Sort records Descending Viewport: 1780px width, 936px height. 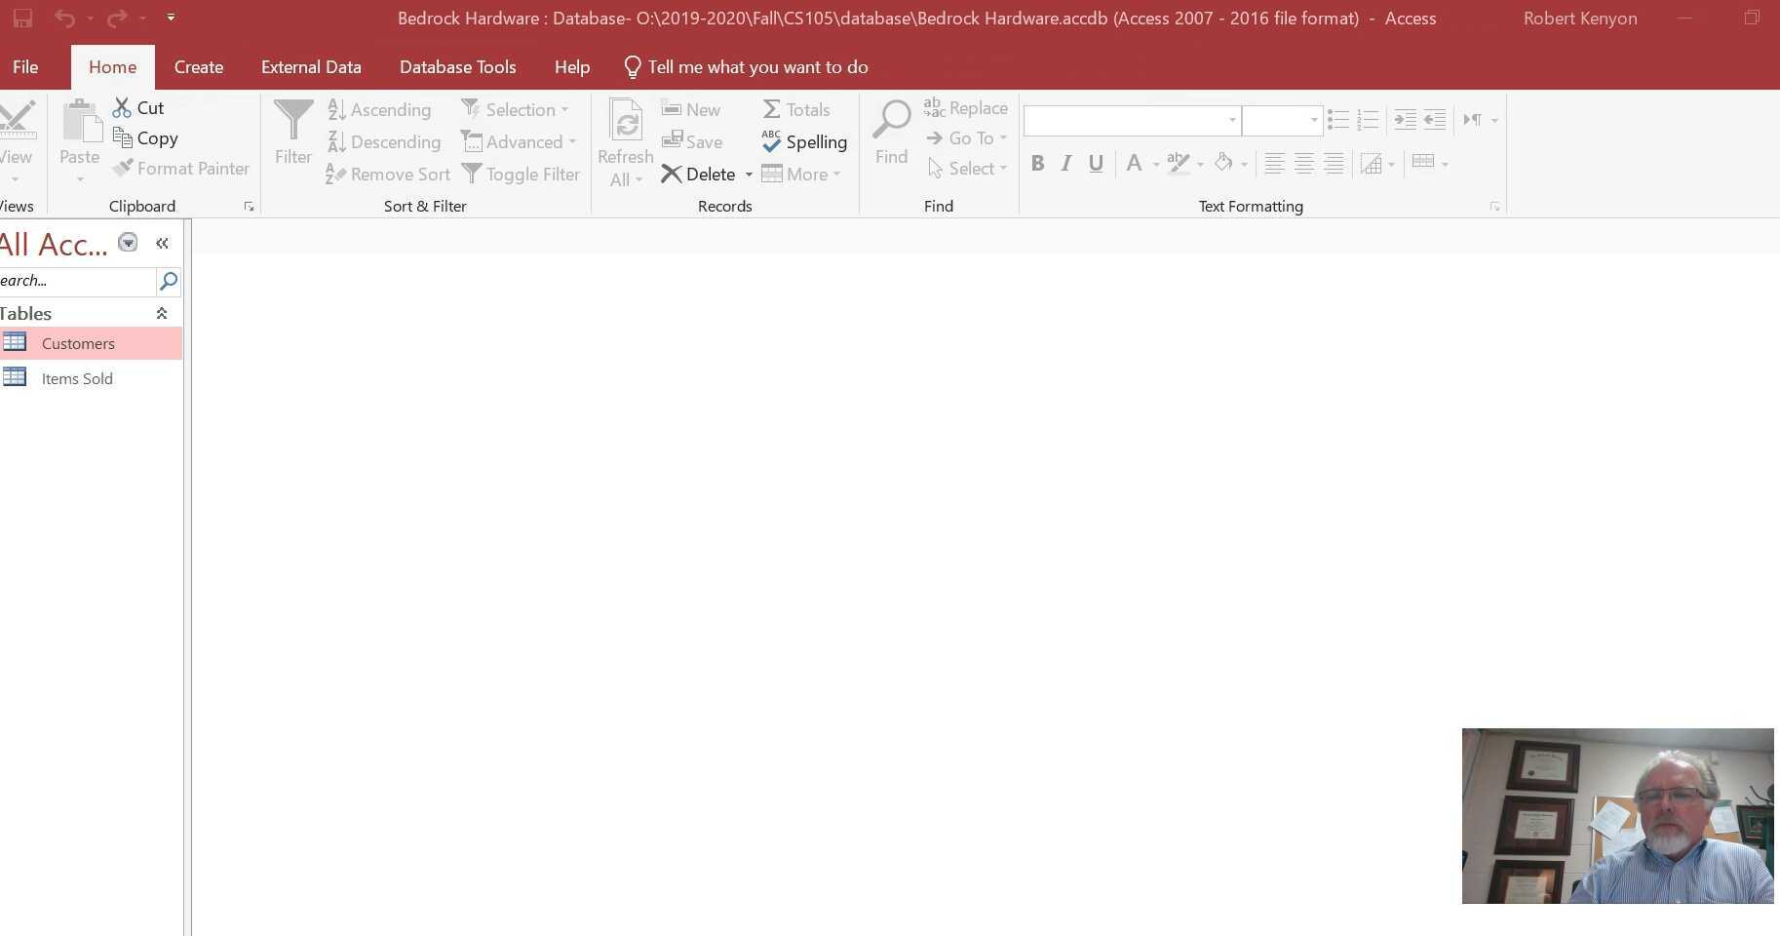[x=384, y=141]
